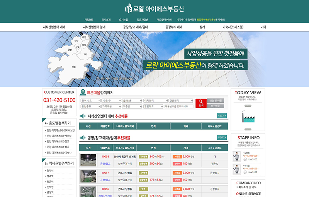
Task: Click the gray button below 오늘 본 매물
Action: point(216,106)
